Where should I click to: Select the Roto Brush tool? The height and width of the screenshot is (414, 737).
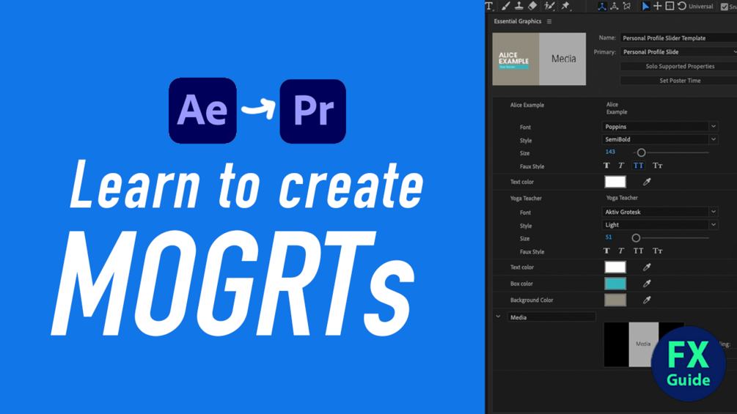549,6
